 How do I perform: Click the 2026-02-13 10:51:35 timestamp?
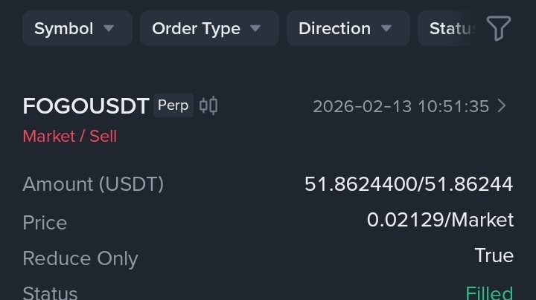401,106
